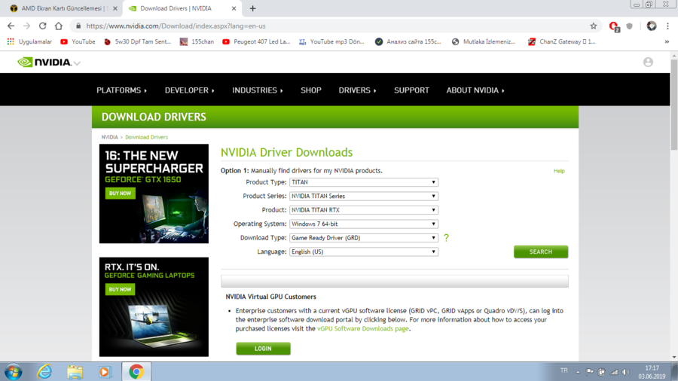Launch Internet Explorer from taskbar
Viewport: 678px width, 381px height.
[44, 371]
